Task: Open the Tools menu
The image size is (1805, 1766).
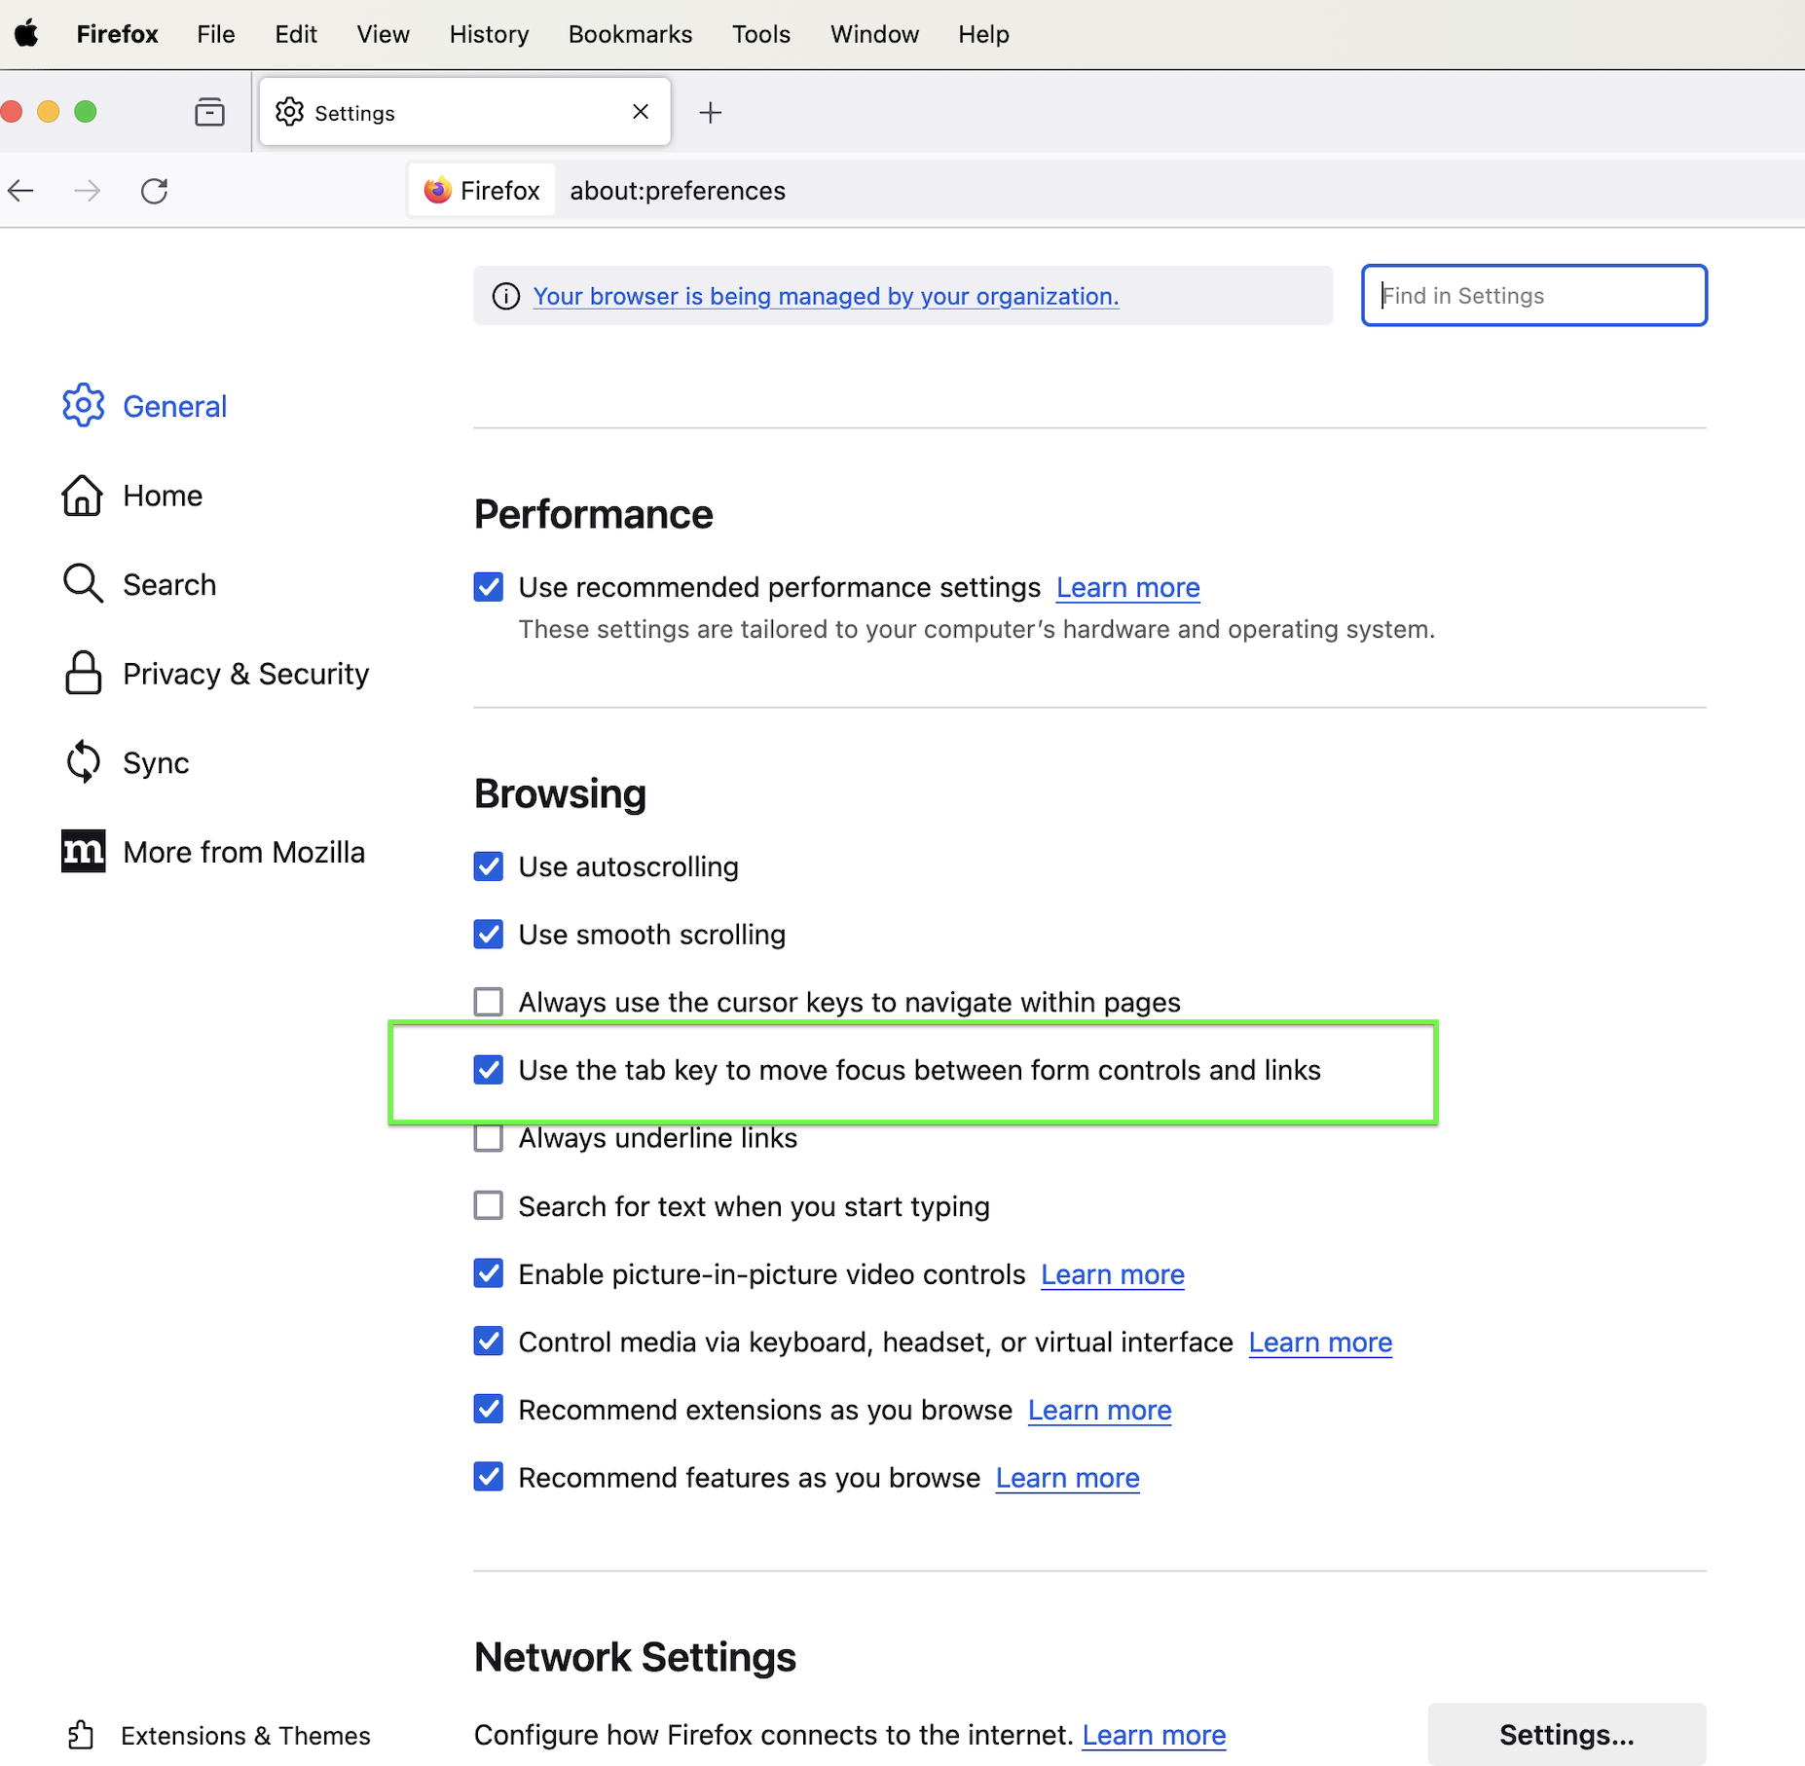Action: pos(760,33)
